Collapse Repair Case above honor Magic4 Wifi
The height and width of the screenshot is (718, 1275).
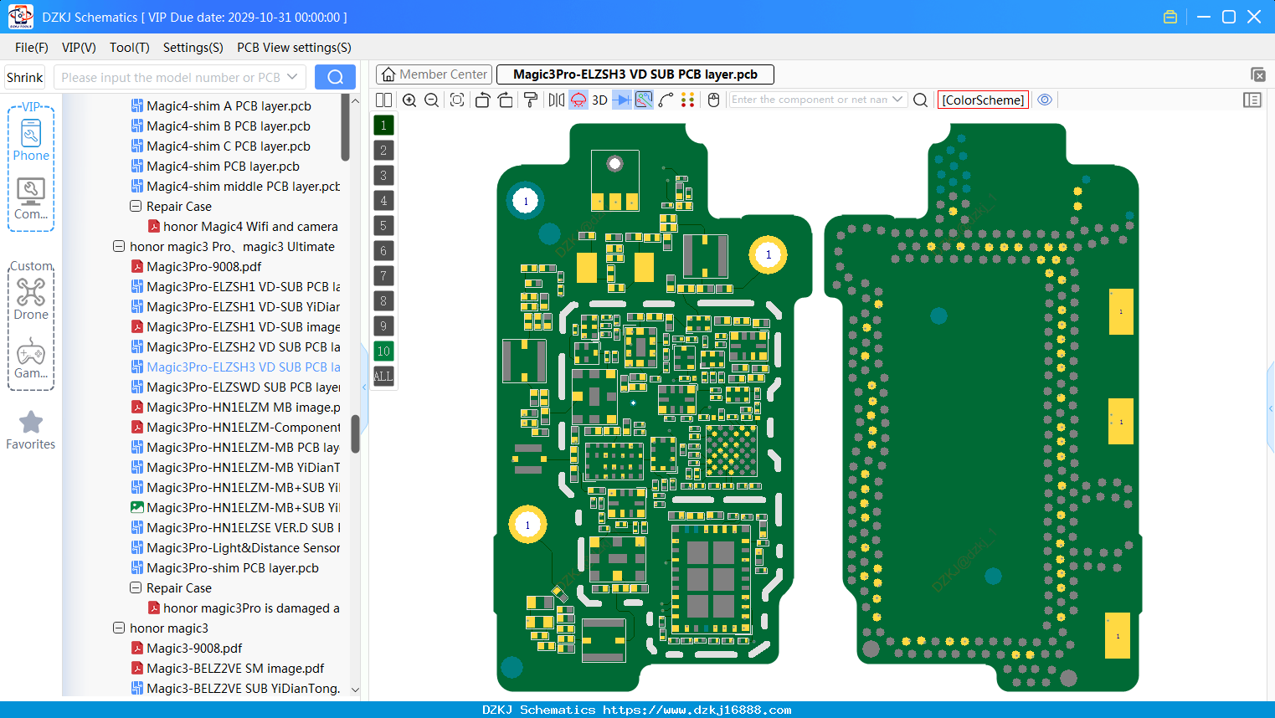(x=136, y=207)
